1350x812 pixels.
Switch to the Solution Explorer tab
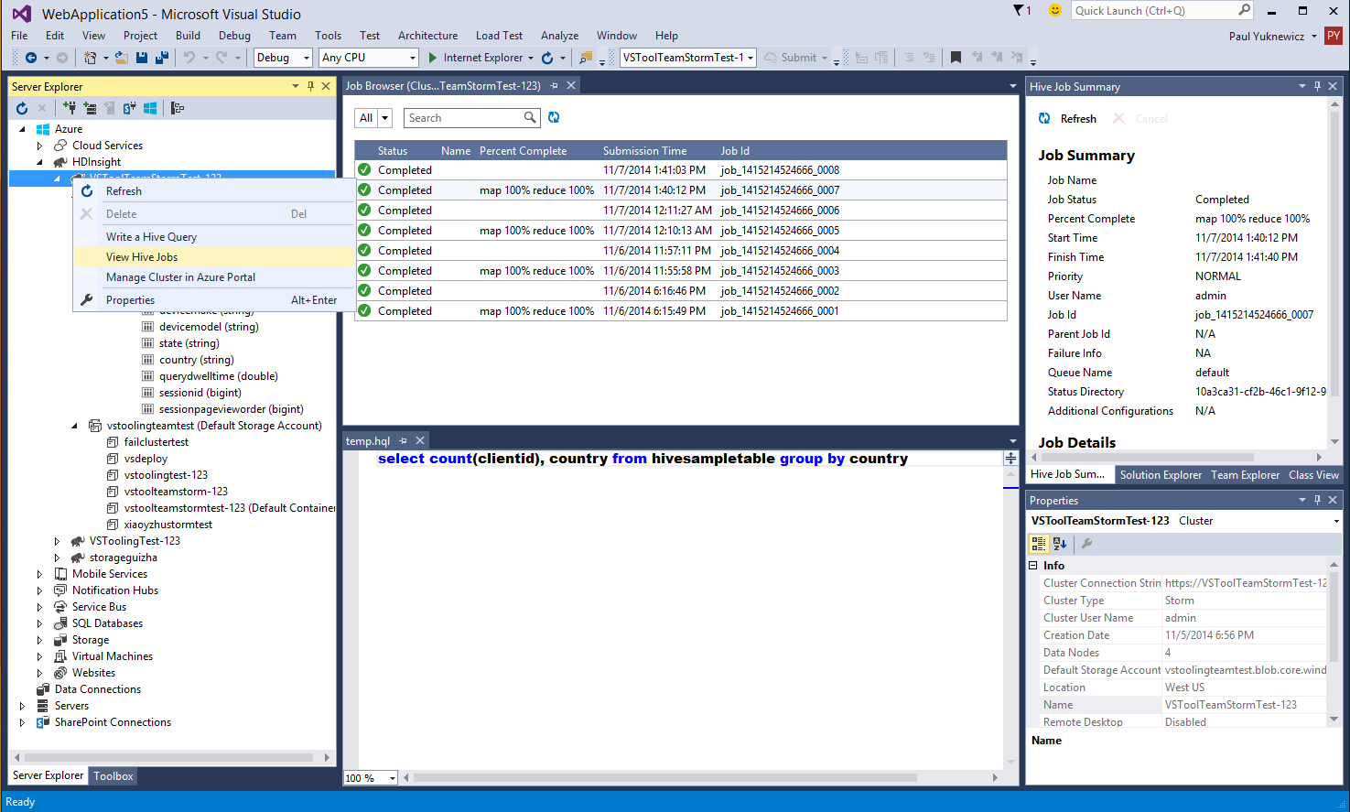click(1161, 474)
